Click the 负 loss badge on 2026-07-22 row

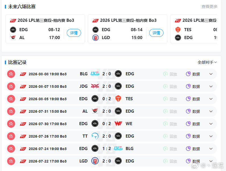pyautogui.click(x=11, y=161)
